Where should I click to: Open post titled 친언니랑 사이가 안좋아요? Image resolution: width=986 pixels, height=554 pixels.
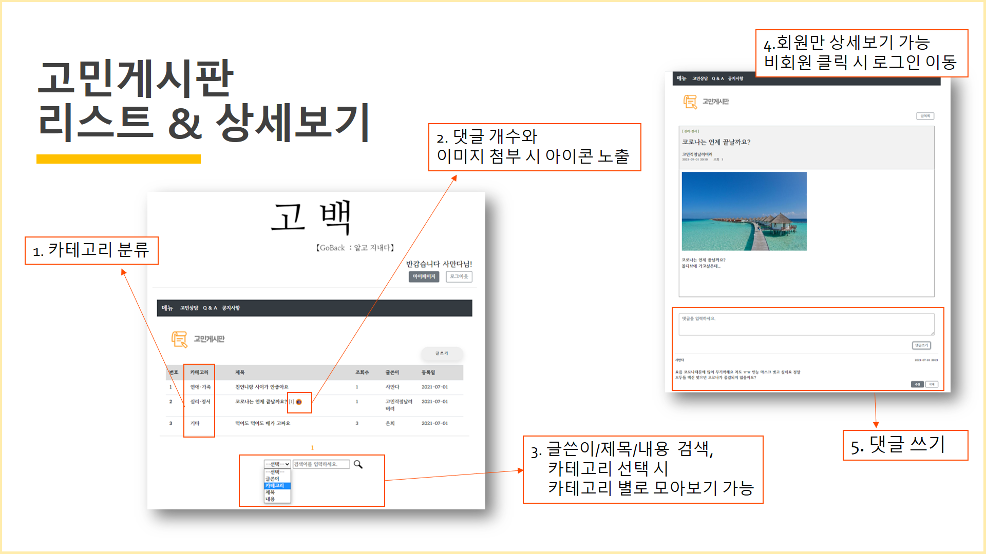[262, 387]
